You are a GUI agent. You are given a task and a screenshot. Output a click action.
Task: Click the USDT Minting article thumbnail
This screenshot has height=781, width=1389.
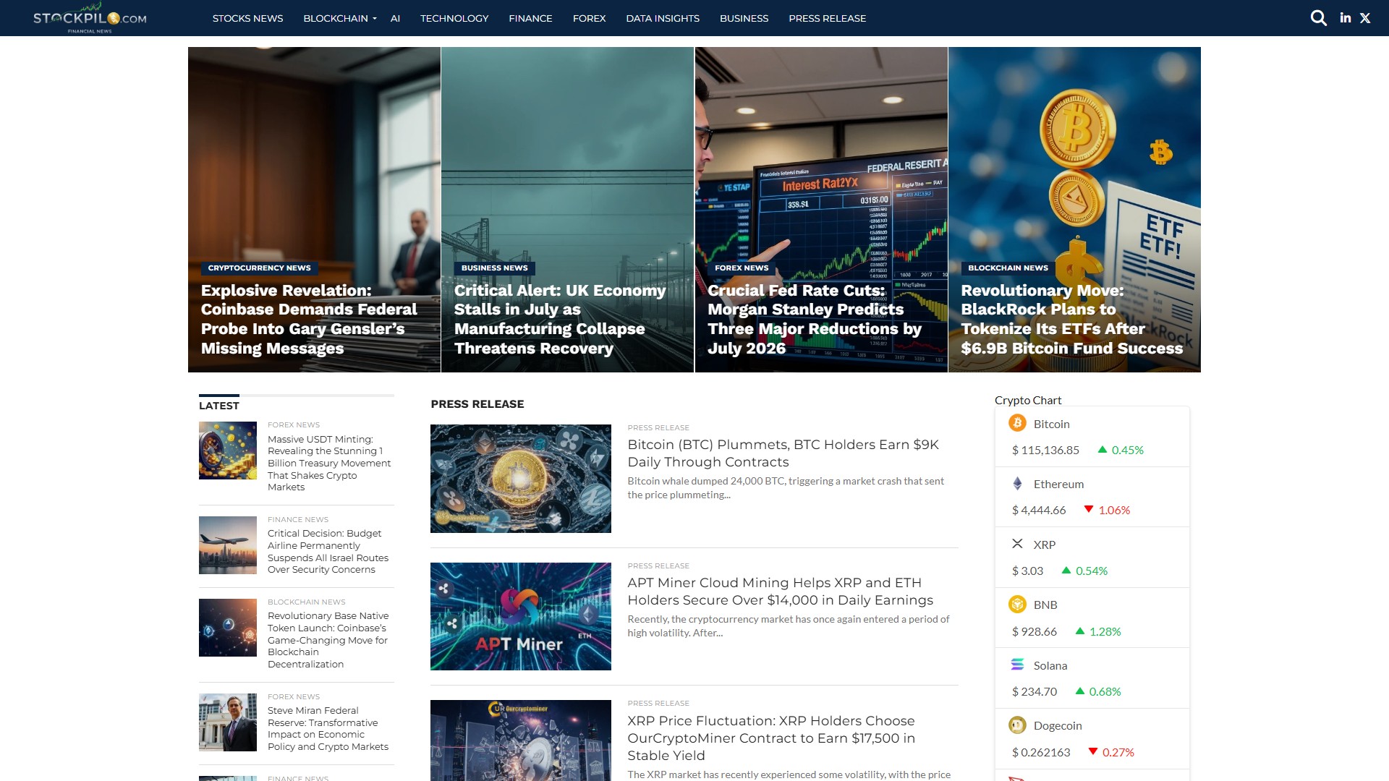click(x=228, y=451)
